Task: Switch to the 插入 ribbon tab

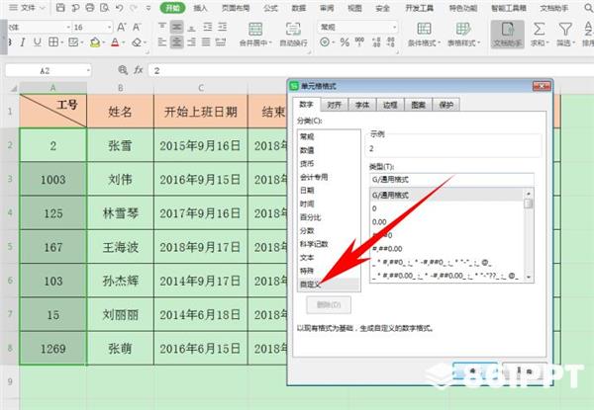Action: tap(200, 8)
